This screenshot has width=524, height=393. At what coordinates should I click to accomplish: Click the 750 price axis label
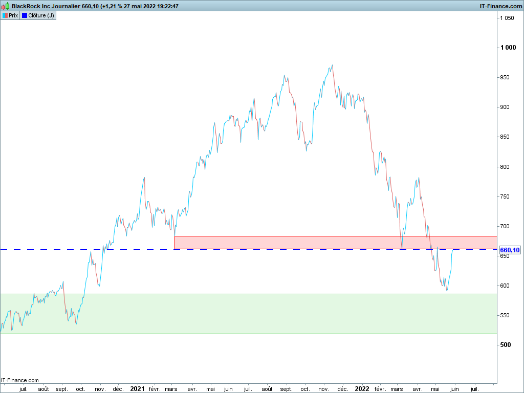coord(505,196)
